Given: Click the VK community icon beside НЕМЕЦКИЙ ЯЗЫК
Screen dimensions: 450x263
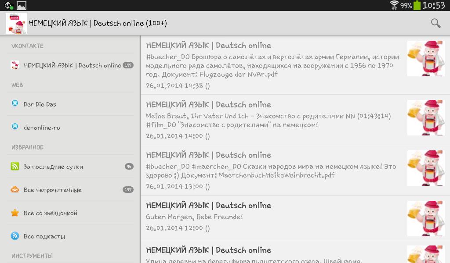Looking at the screenshot, I should tap(15, 65).
